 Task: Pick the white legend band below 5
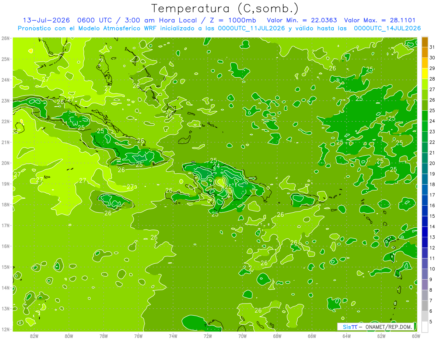tap(425, 327)
